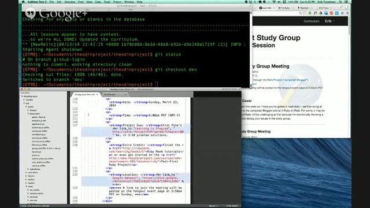Click the browser page vertical scrollbar
Image resolution: width=370 pixels, height=208 pixels.
pyautogui.click(x=349, y=77)
